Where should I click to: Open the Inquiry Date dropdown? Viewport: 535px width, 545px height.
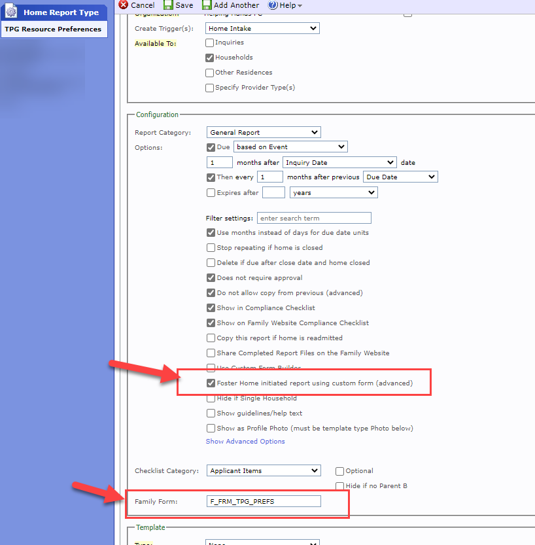[x=339, y=162]
